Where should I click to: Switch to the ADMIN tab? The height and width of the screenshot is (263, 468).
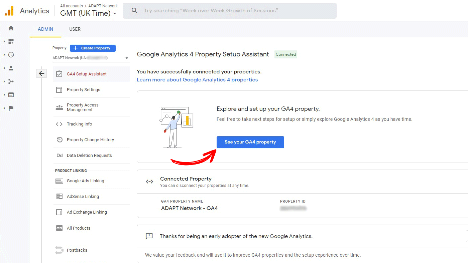coord(45,29)
